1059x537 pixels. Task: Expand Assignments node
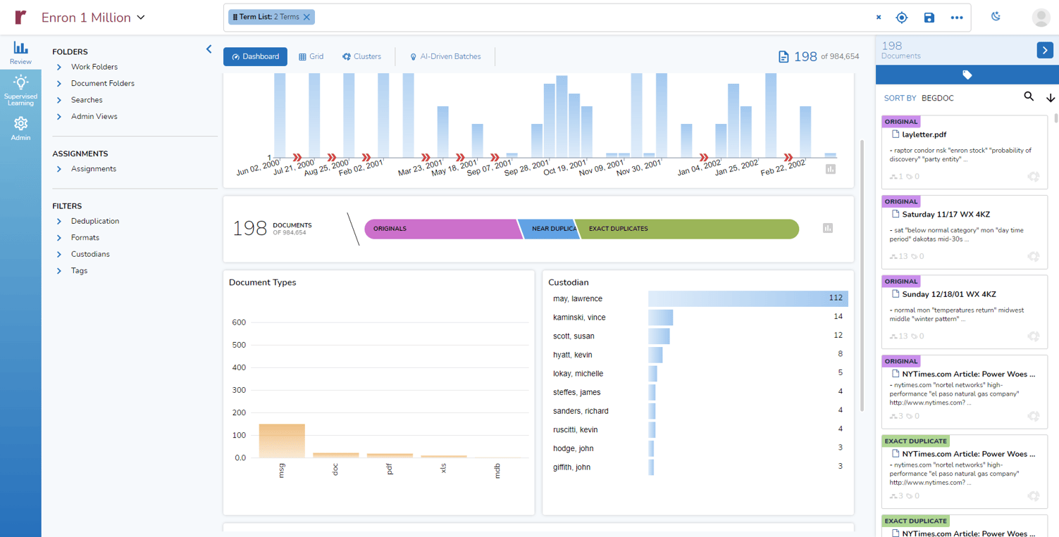[x=59, y=169]
